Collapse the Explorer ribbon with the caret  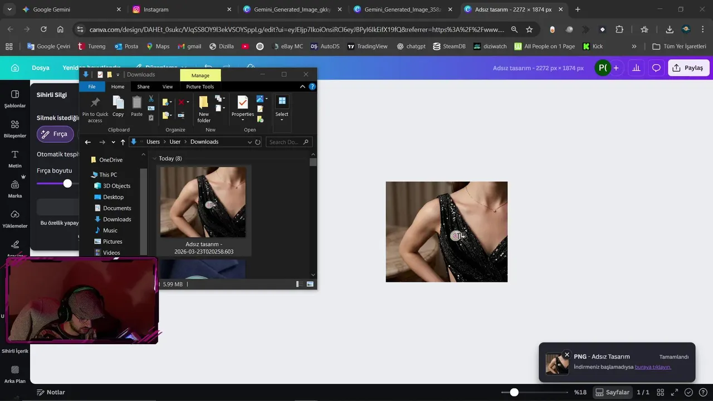pos(302,86)
